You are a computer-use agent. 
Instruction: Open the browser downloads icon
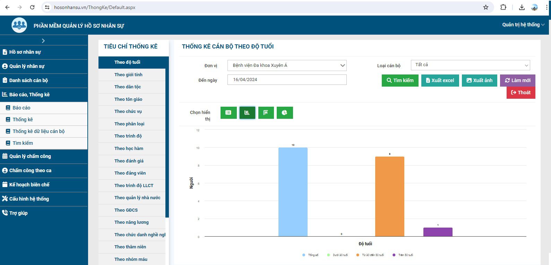(522, 7)
